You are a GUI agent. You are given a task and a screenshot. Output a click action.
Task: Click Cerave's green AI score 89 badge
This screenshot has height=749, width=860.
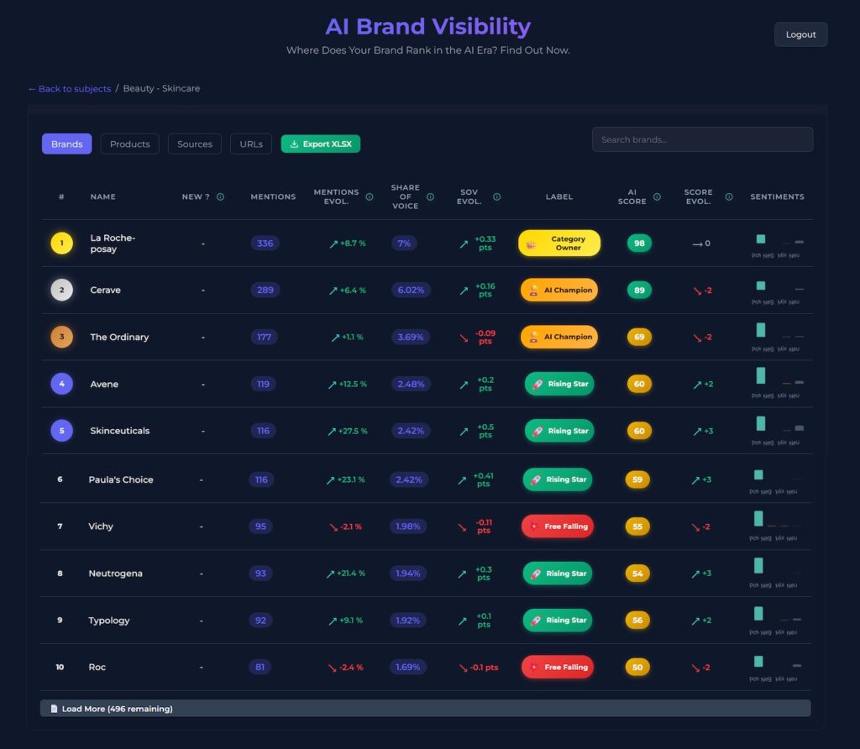click(639, 290)
